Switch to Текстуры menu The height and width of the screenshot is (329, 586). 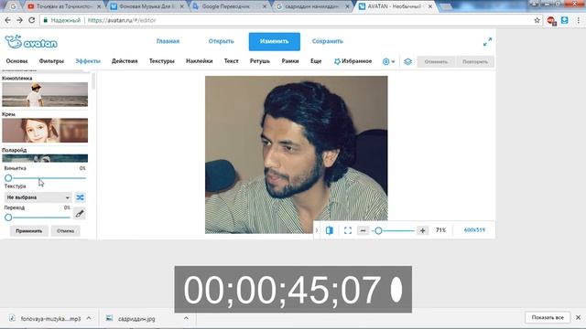pos(162,61)
